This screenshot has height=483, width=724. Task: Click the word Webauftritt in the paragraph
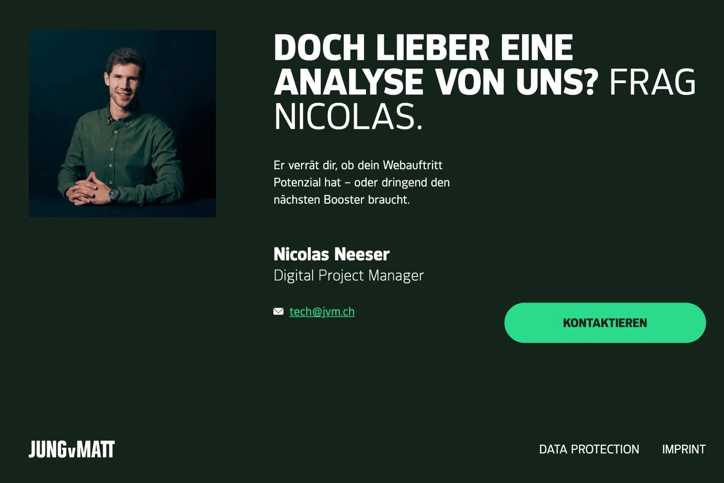click(x=412, y=165)
